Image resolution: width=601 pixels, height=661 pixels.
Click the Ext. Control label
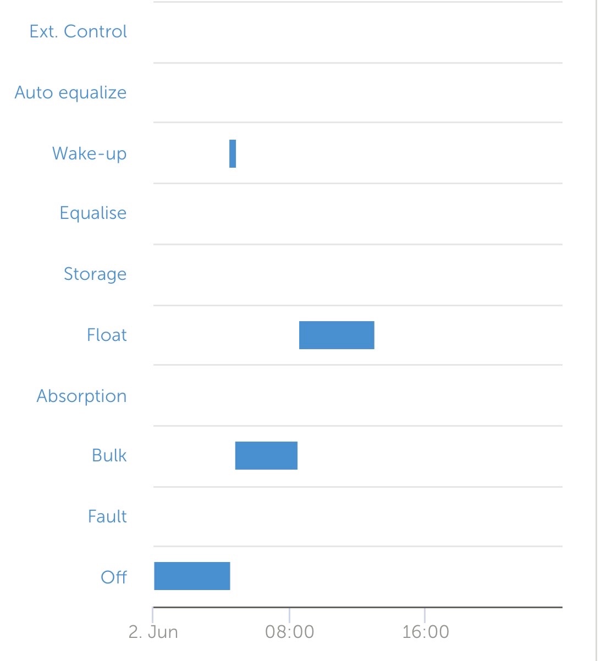tap(78, 31)
